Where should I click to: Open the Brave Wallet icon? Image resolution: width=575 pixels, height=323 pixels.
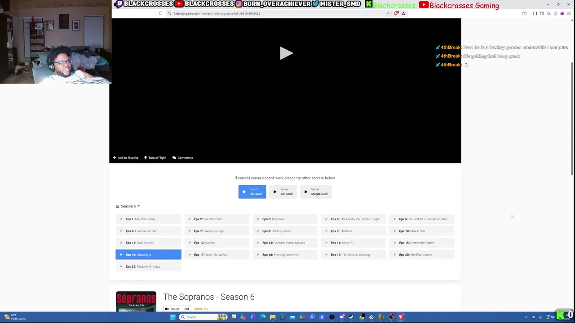542,13
